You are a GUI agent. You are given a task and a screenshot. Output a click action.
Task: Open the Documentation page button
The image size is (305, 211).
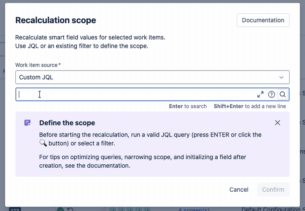click(263, 20)
